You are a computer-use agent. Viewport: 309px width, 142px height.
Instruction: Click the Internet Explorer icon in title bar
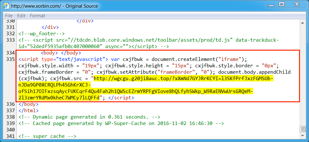[x=6, y=6]
